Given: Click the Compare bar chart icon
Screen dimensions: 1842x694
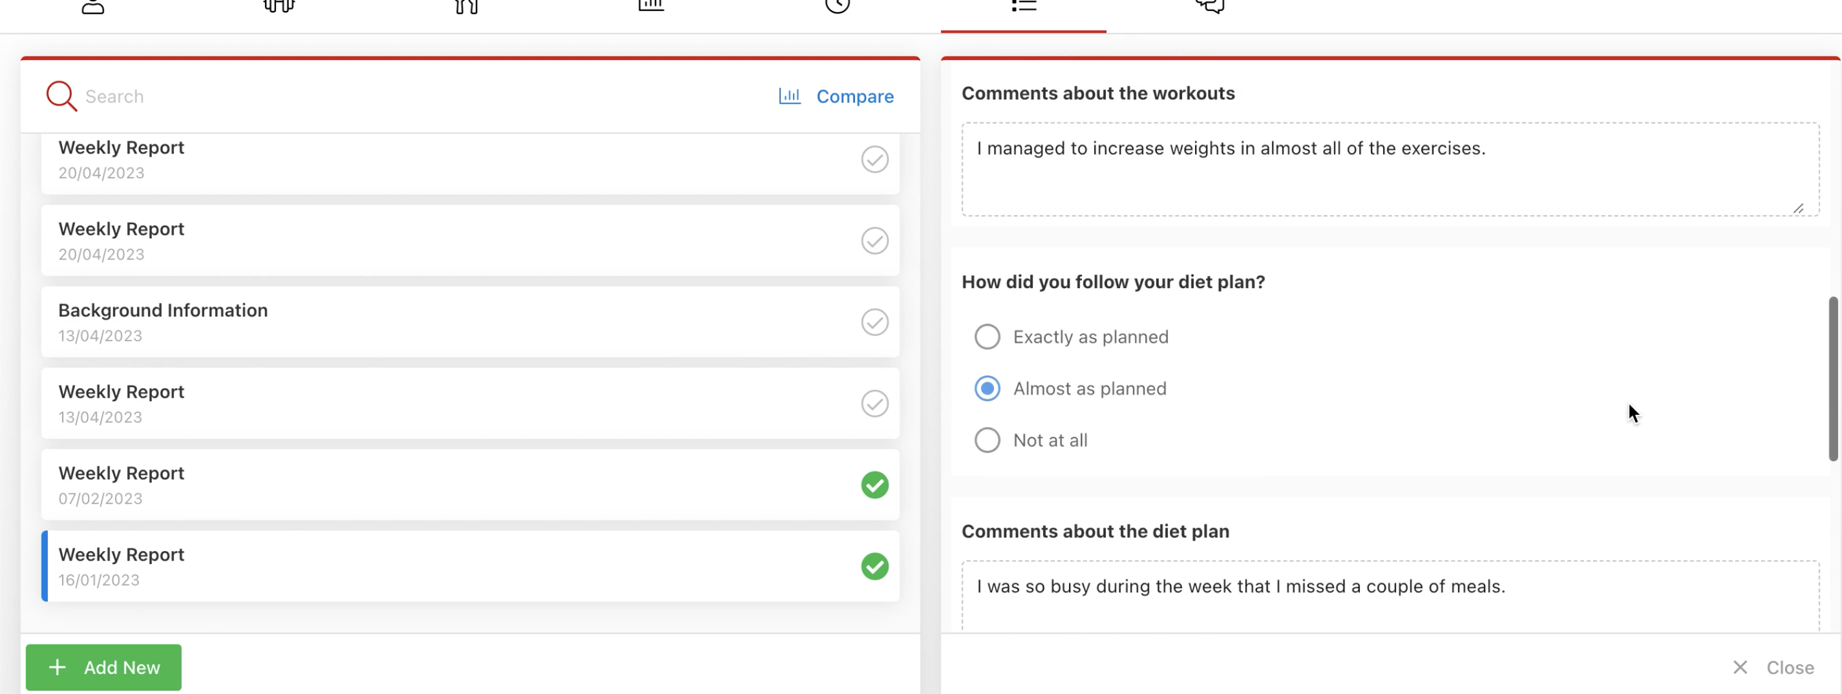Looking at the screenshot, I should point(789,96).
